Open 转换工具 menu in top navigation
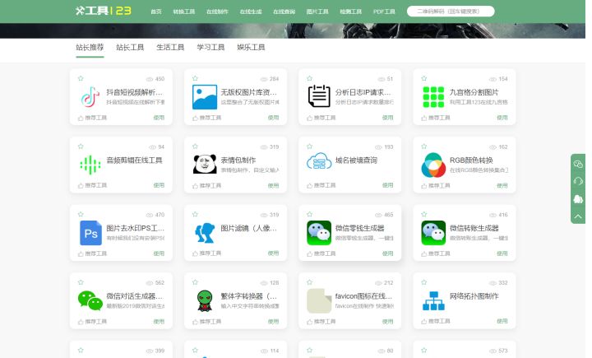 point(184,12)
